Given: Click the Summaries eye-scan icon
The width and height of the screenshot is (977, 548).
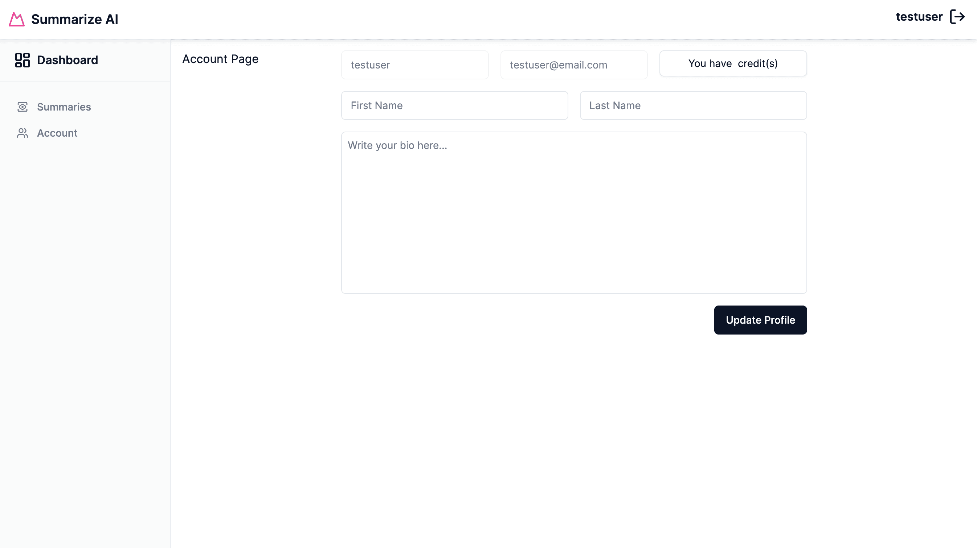Looking at the screenshot, I should [x=23, y=107].
